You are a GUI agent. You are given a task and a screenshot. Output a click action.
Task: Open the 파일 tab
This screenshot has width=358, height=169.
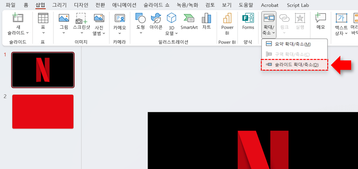11,5
